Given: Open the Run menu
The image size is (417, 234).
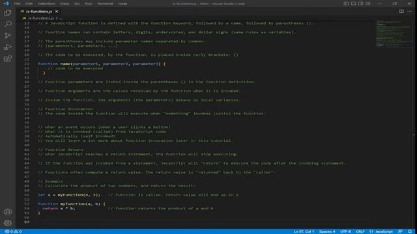Looking at the screenshot, I should 89,4.
